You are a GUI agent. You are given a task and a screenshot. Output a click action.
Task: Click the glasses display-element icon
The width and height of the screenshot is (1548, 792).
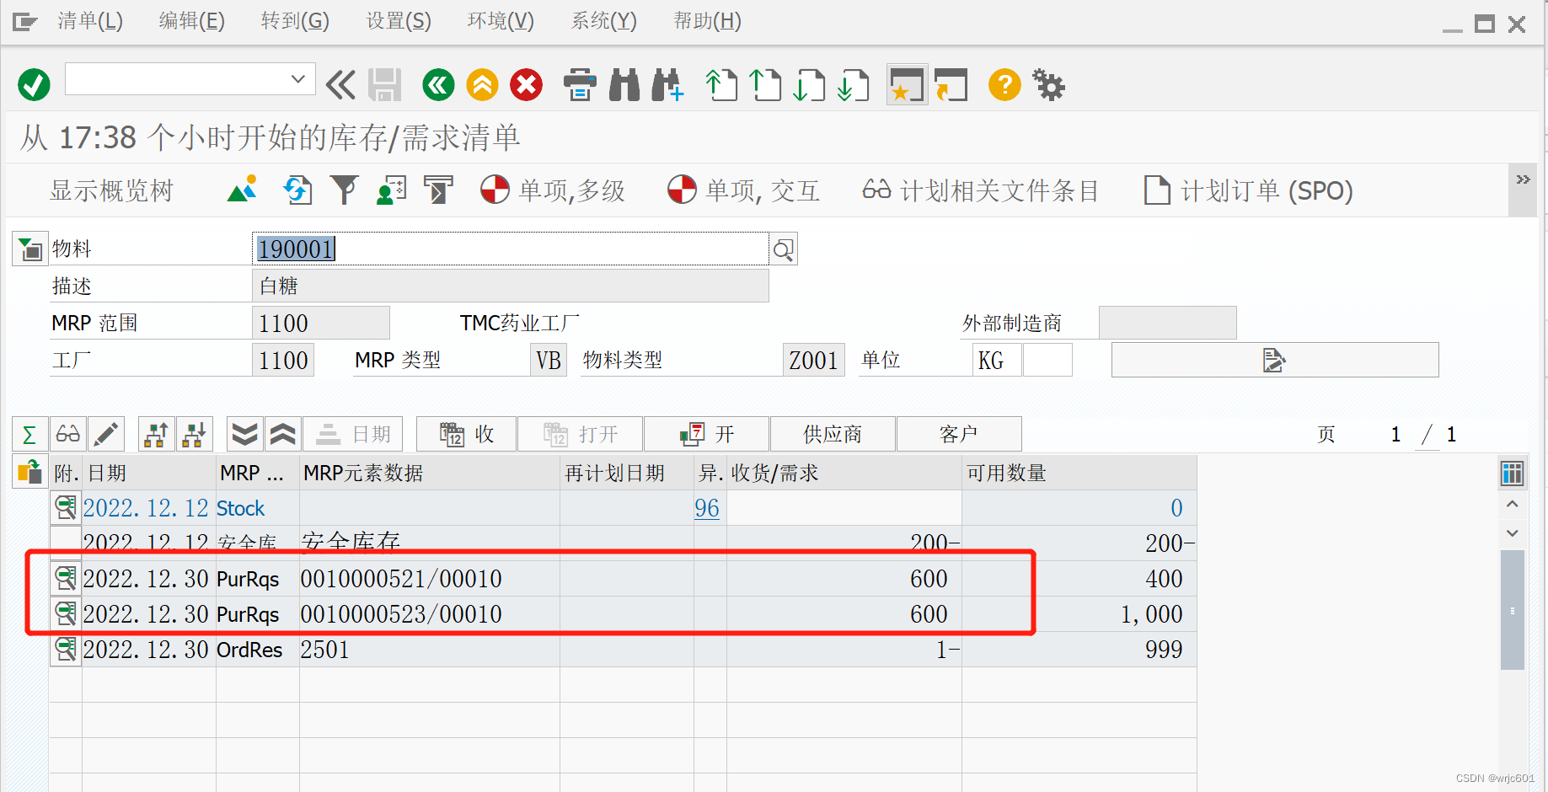coord(67,435)
